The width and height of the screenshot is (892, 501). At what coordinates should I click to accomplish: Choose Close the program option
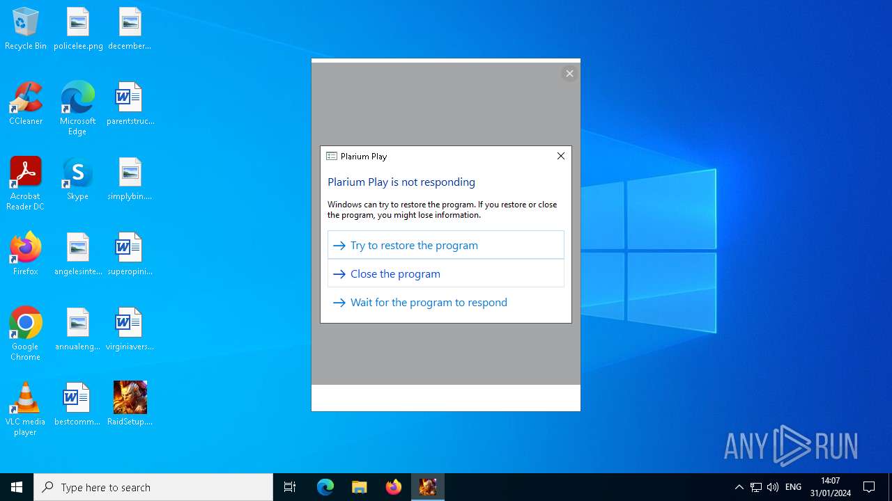coord(446,273)
